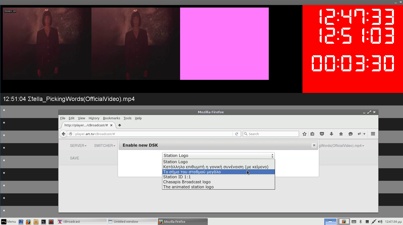Close the cBroadcast browser tab
The image size is (403, 225).
[111, 125]
